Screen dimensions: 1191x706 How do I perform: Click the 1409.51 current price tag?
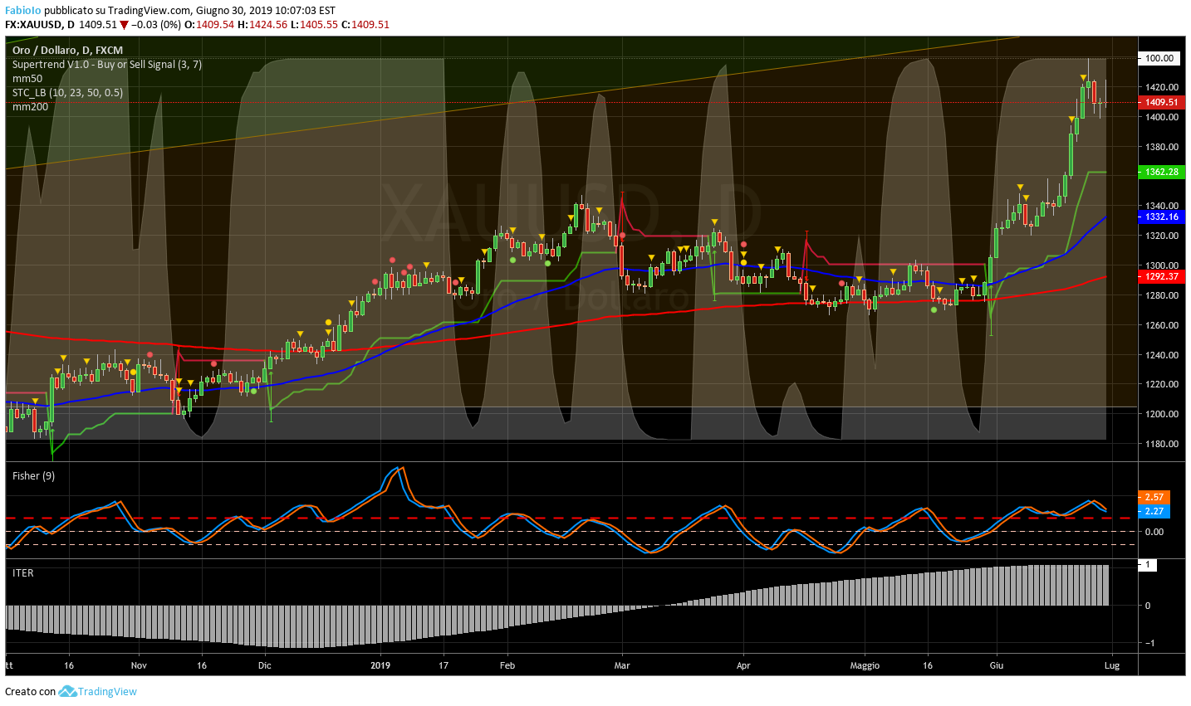click(1161, 103)
